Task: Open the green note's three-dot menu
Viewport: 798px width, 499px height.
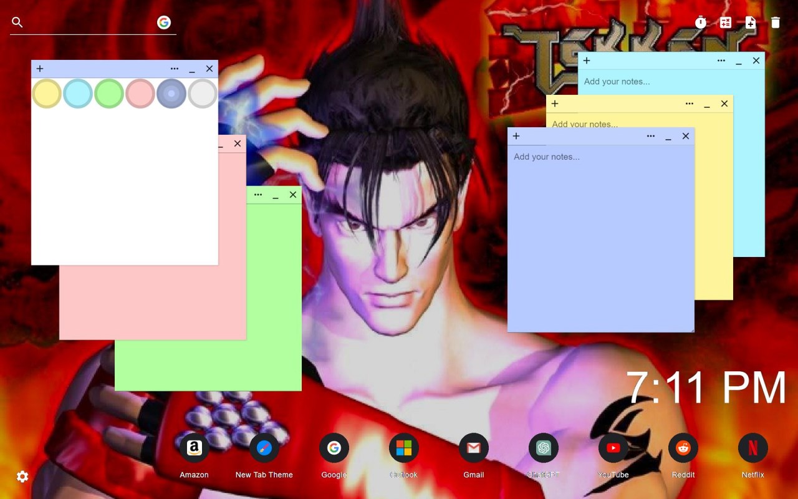Action: (x=258, y=195)
